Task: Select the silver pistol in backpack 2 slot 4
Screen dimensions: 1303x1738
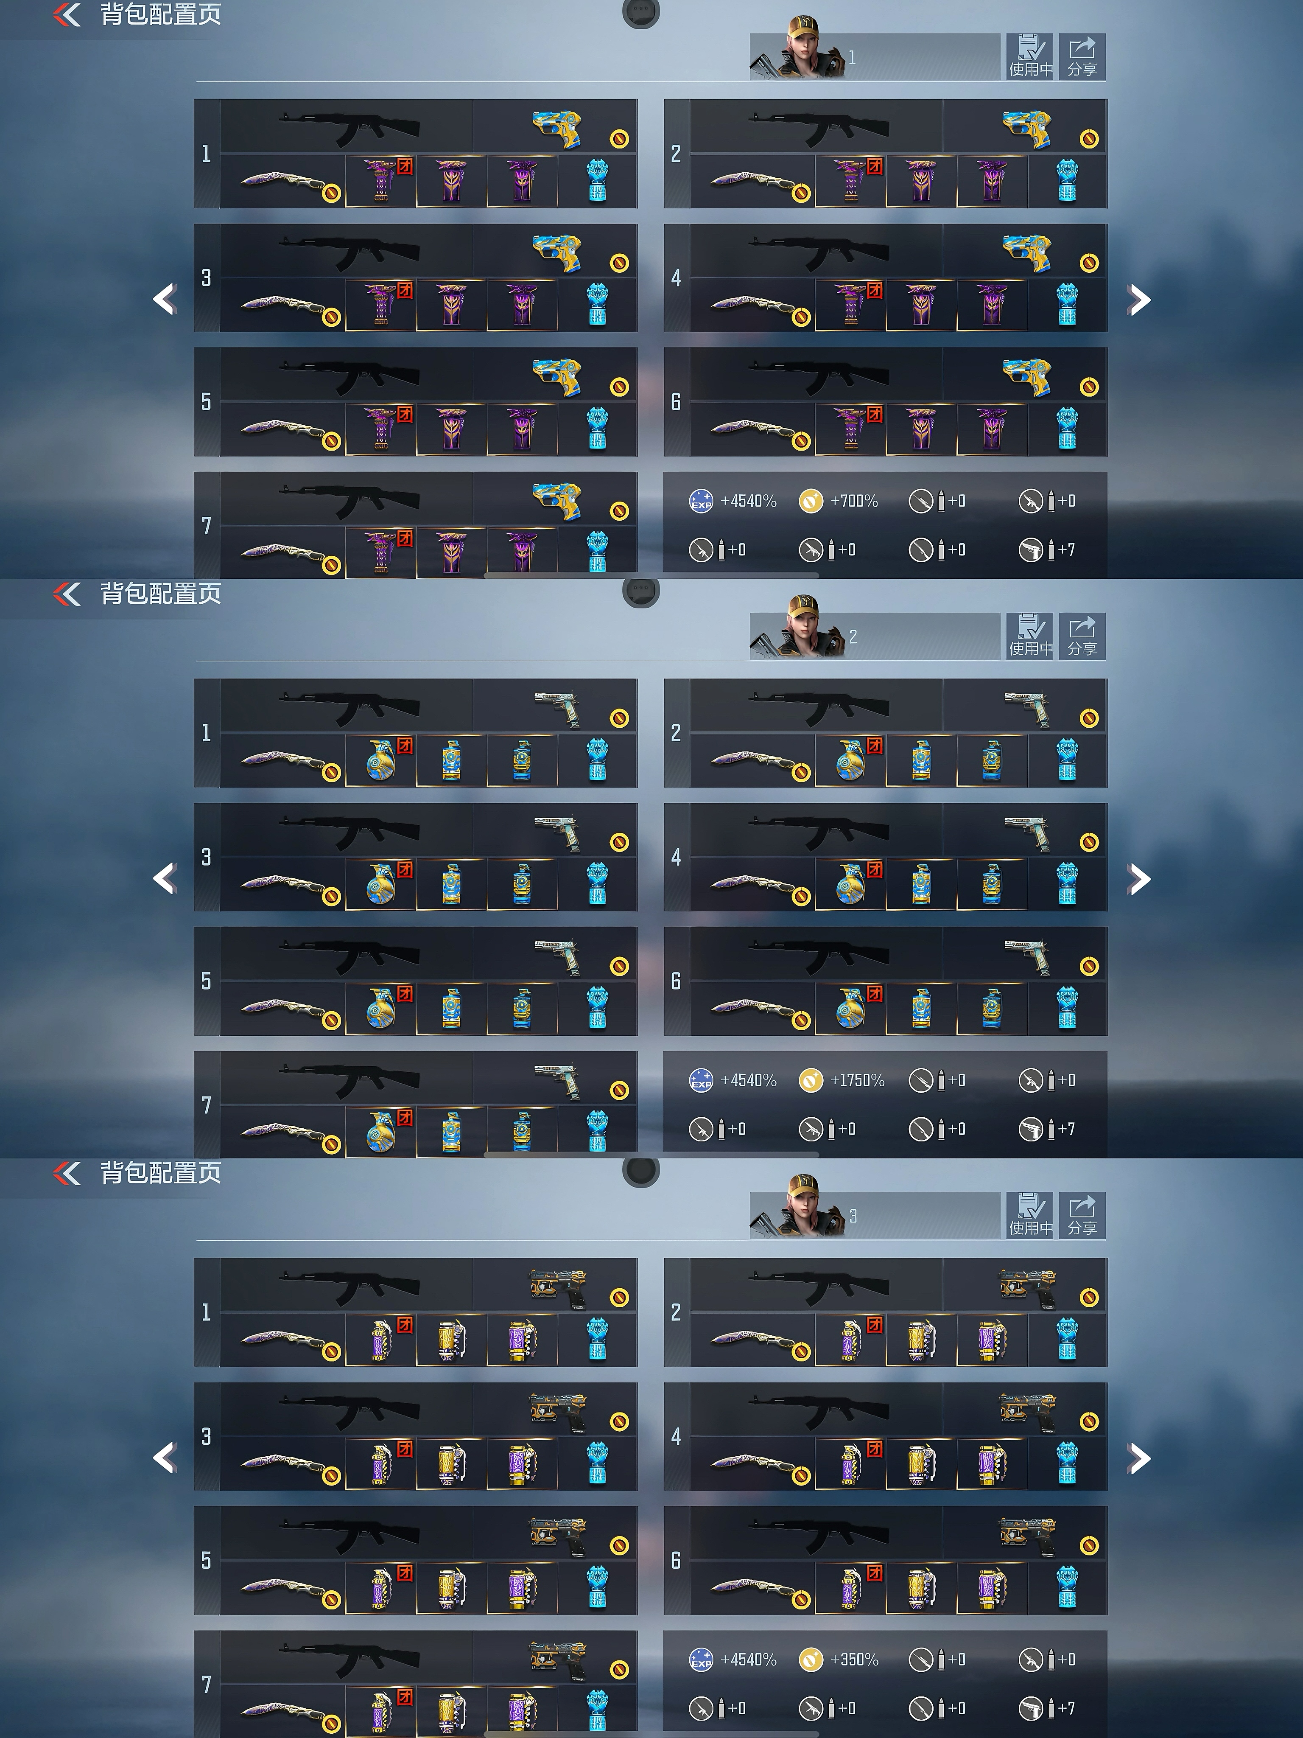Action: coord(1027,833)
